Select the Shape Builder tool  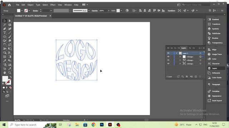(5, 53)
